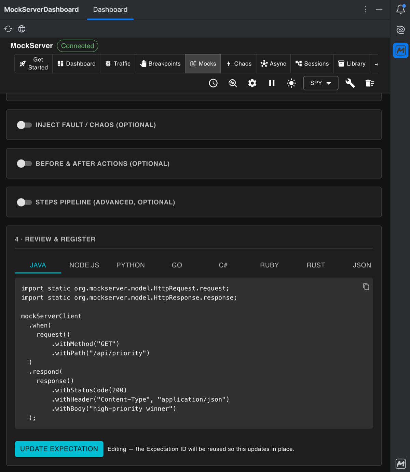This screenshot has width=410, height=472.
Task: Click the '4 · REVIEW & REGISTER' heading
Action: tap(55, 239)
